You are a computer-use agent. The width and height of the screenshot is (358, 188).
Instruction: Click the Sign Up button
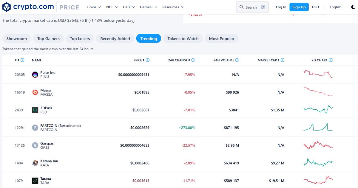(299, 7)
